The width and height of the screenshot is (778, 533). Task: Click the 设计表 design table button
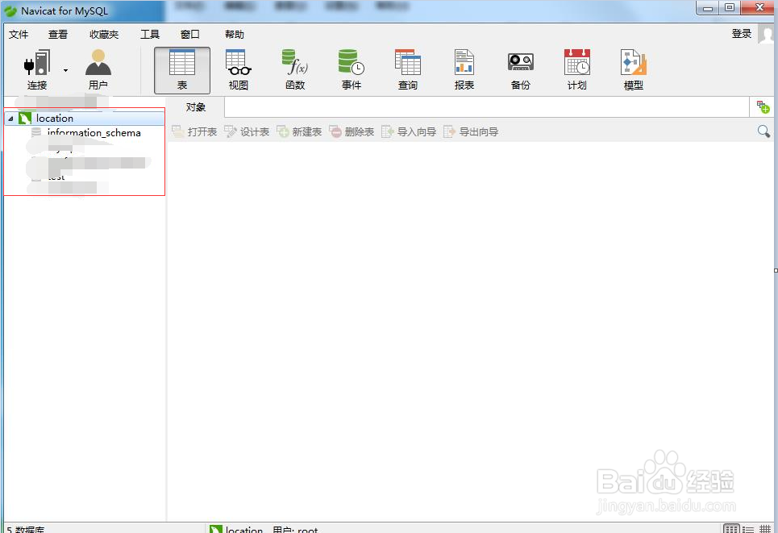[x=247, y=131]
